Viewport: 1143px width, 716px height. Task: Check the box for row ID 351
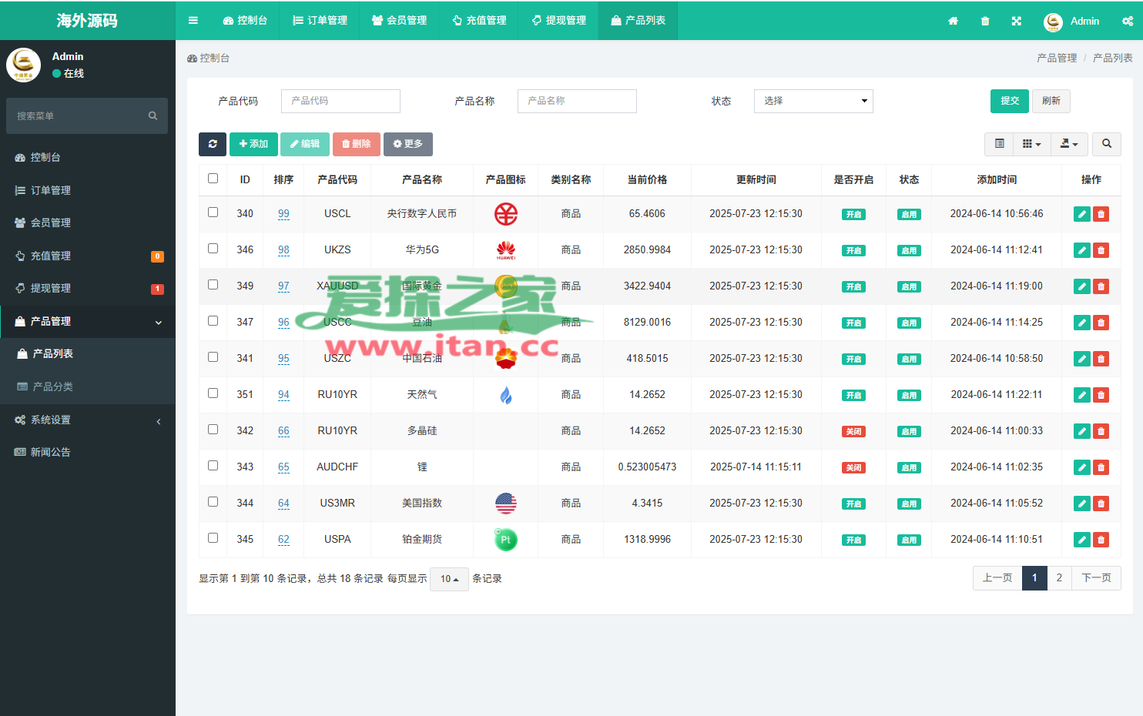tap(213, 393)
